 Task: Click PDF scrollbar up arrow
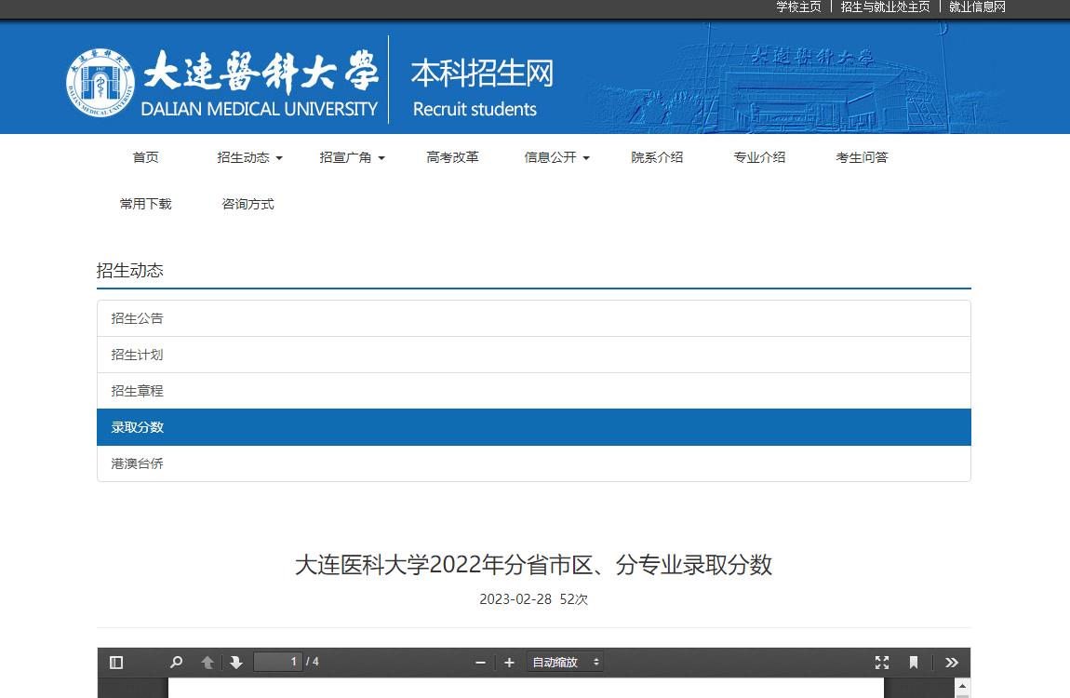click(x=962, y=686)
